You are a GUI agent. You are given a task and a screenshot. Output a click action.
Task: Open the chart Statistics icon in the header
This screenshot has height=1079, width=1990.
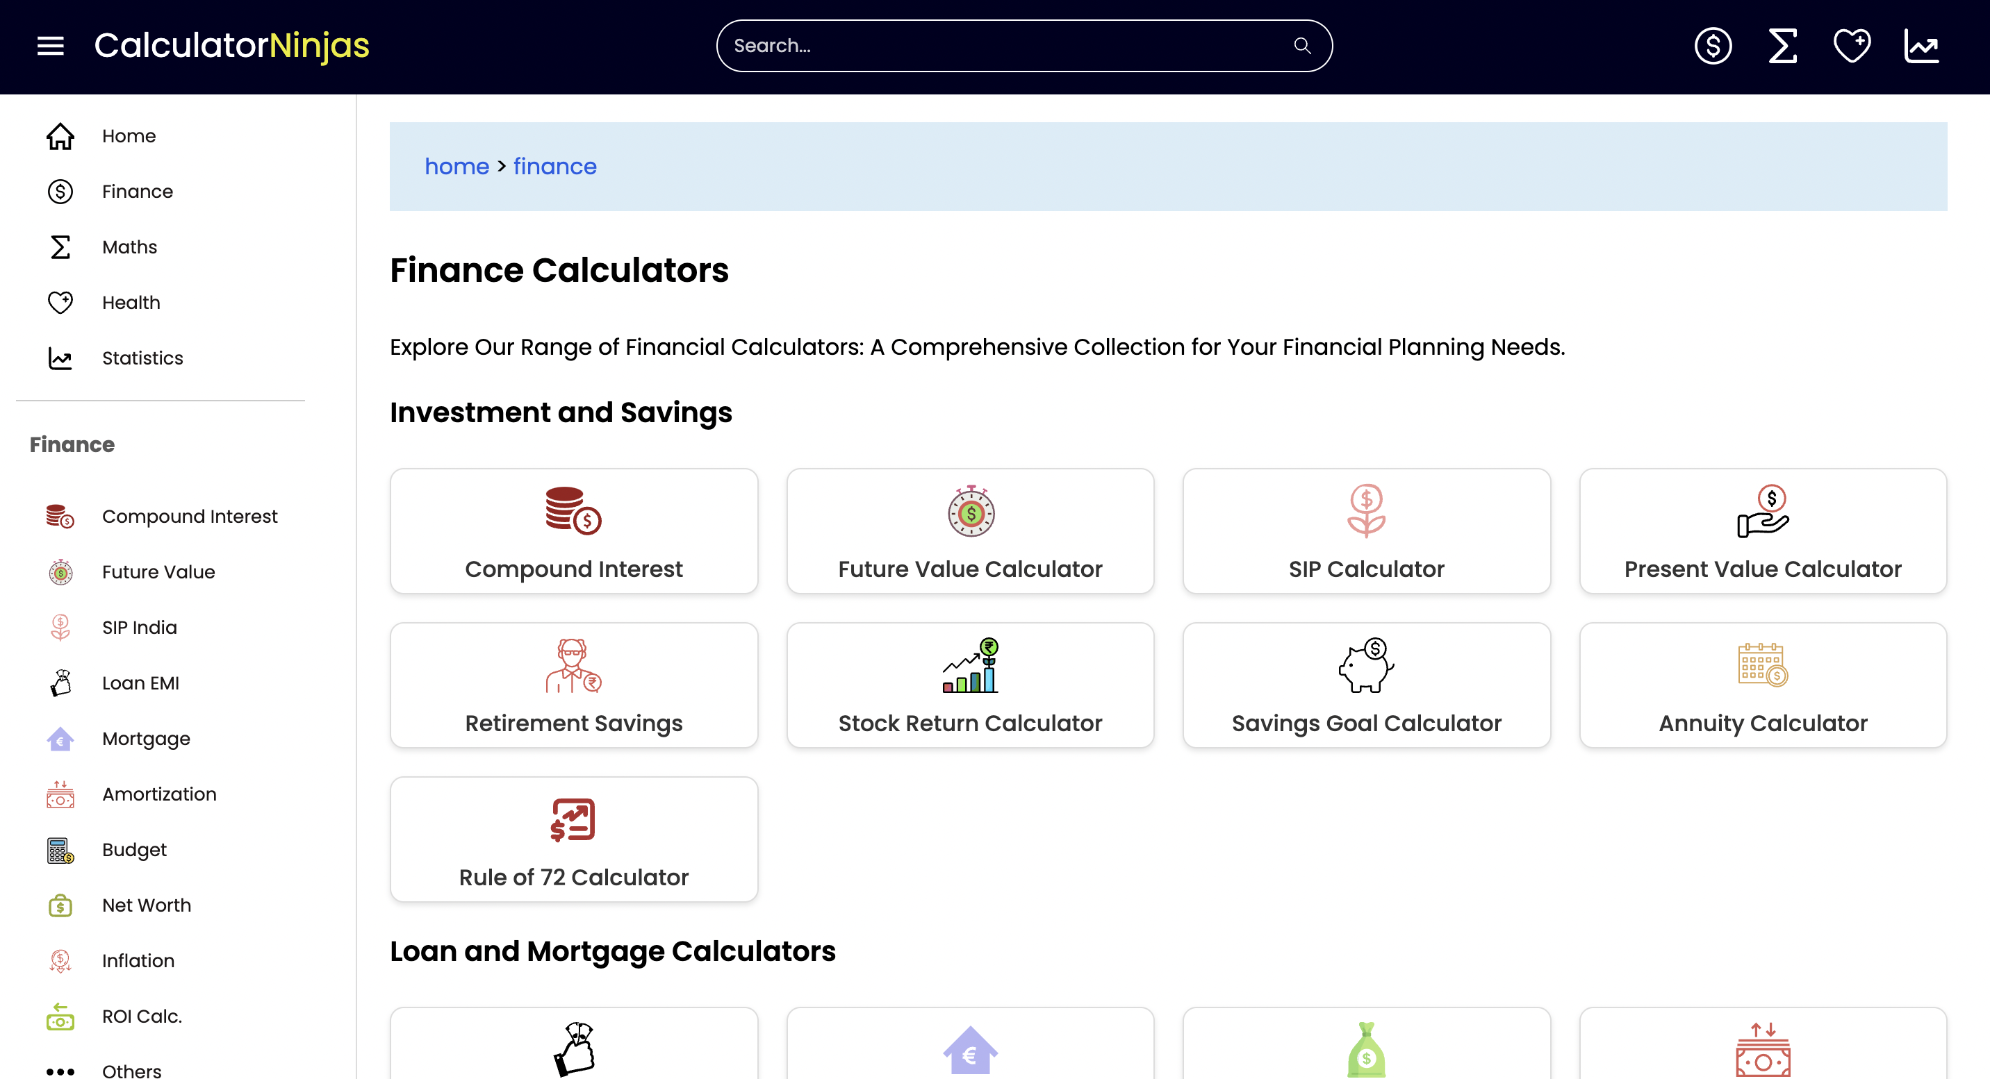[1921, 47]
